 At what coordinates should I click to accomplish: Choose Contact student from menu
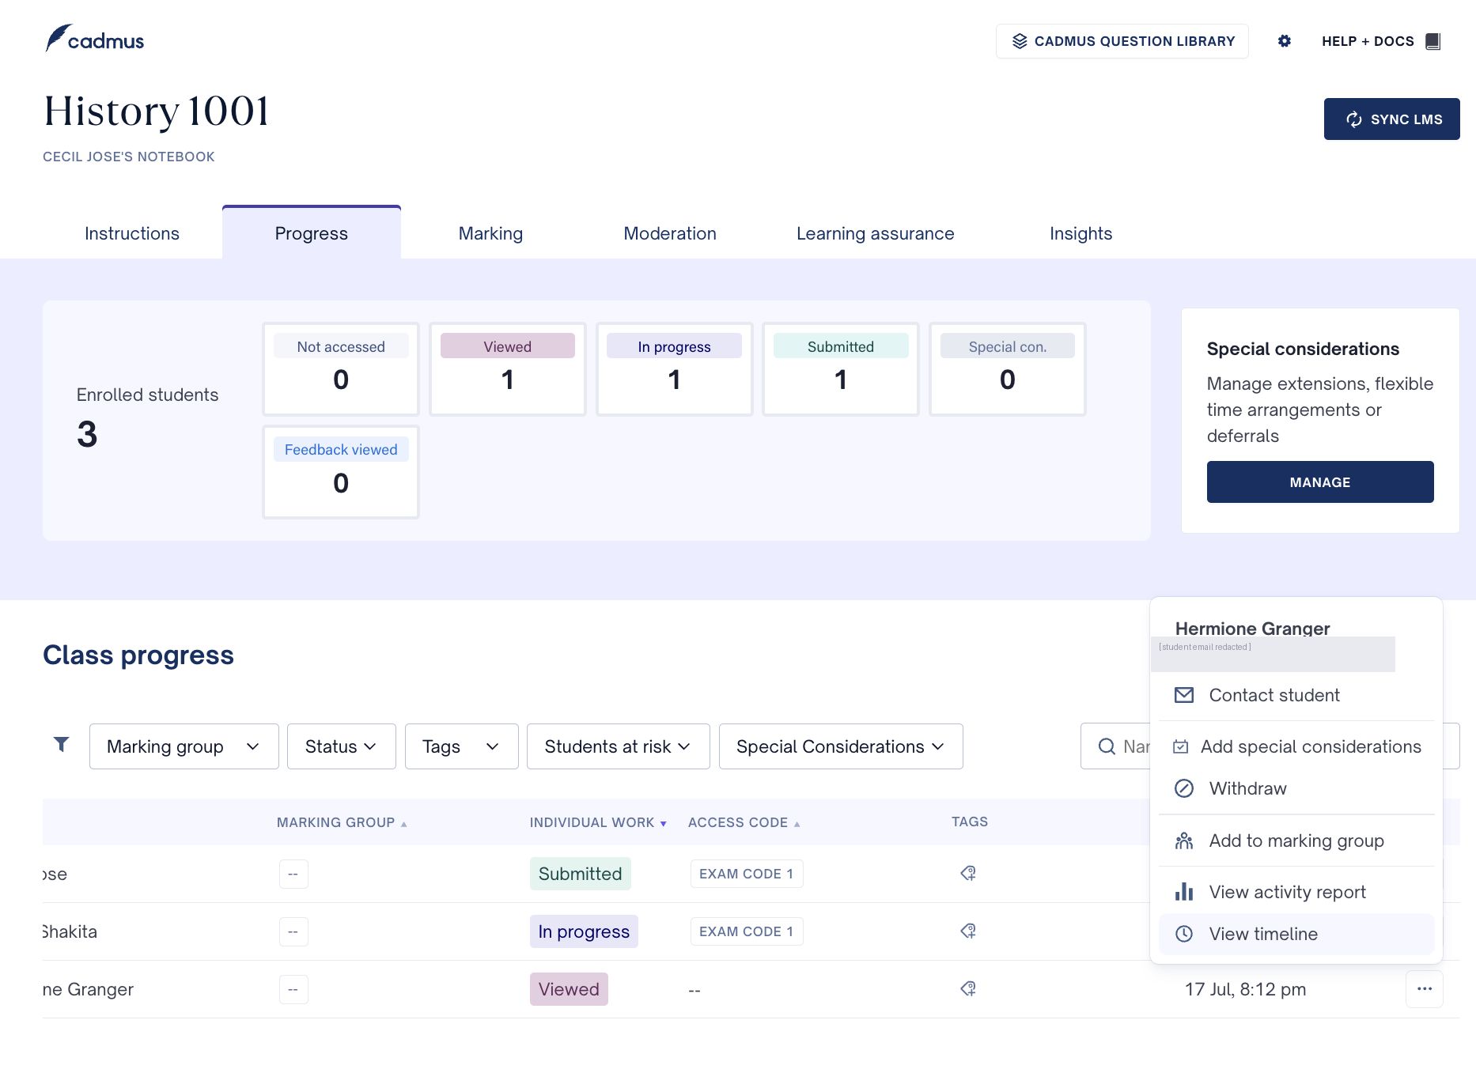coord(1296,695)
